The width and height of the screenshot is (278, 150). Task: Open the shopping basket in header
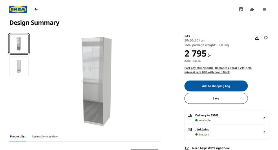252,9
